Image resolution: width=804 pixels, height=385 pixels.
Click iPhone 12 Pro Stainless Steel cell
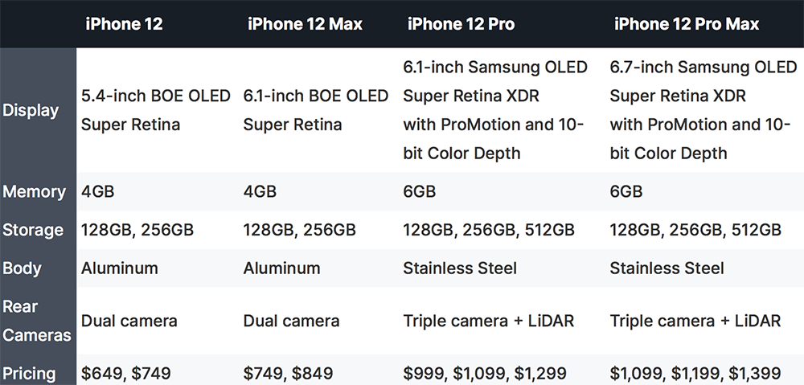coord(459,268)
